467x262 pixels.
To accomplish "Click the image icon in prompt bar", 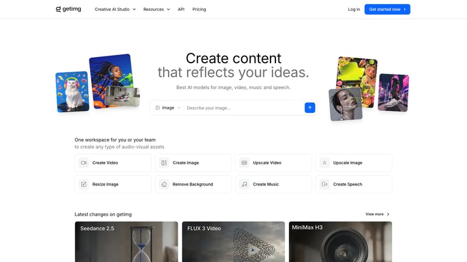I will coord(157,108).
